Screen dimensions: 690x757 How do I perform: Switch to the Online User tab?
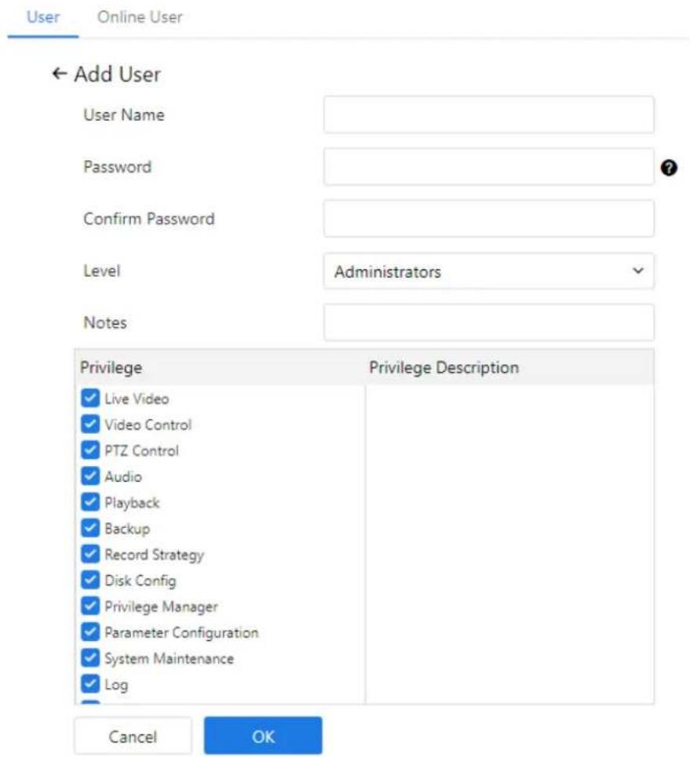[140, 17]
